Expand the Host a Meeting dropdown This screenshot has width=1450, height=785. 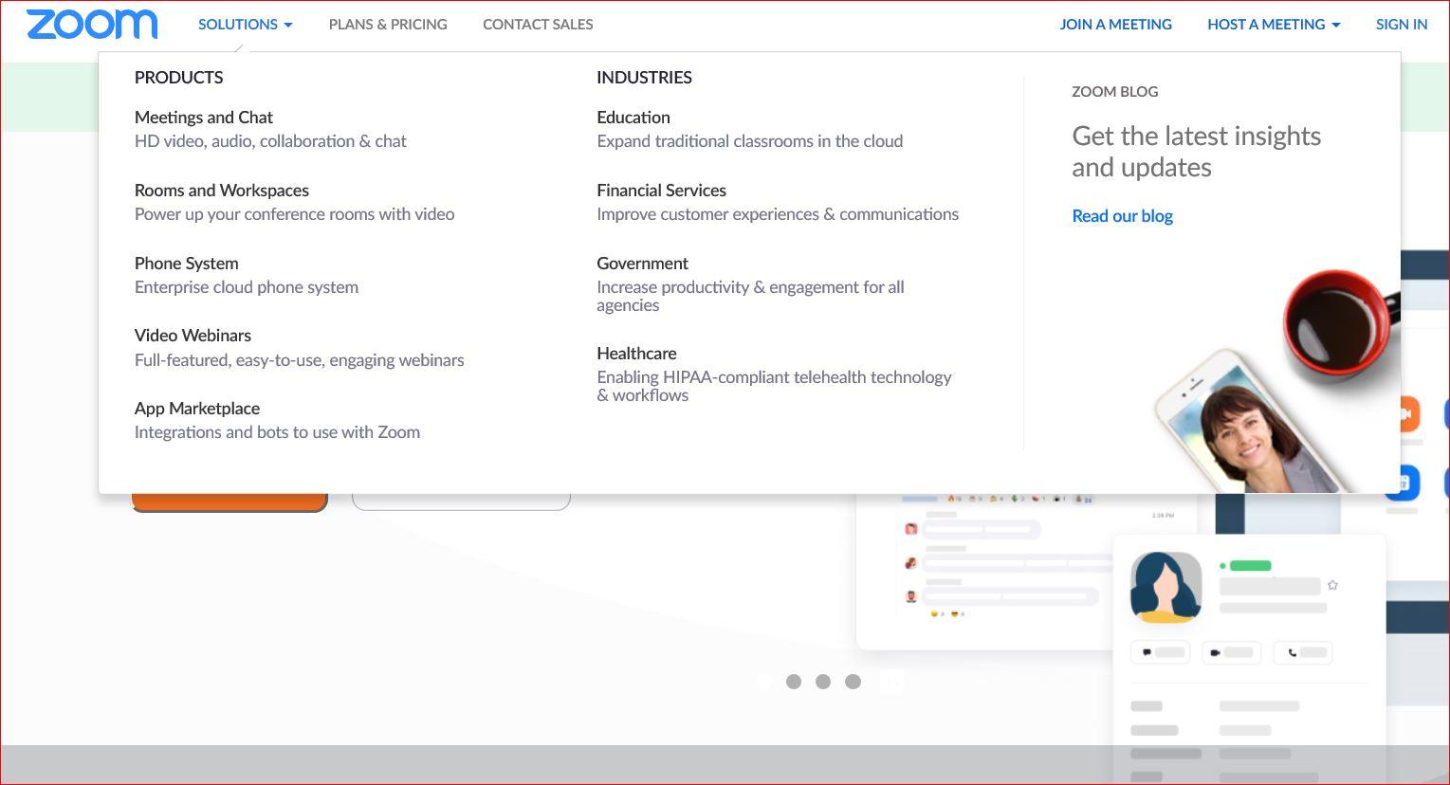pyautogui.click(x=1274, y=25)
